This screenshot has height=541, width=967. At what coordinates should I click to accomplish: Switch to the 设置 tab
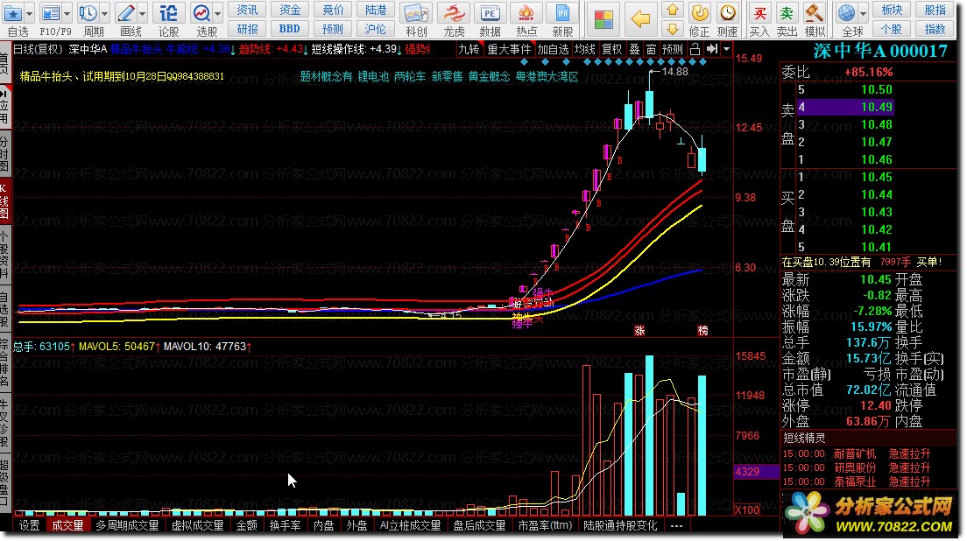click(29, 525)
